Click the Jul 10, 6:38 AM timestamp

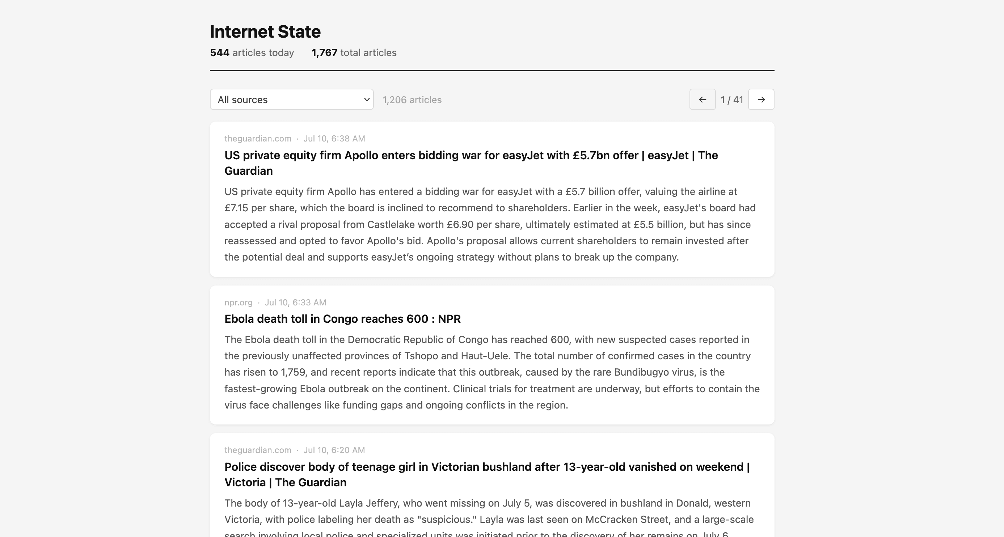pyautogui.click(x=334, y=138)
